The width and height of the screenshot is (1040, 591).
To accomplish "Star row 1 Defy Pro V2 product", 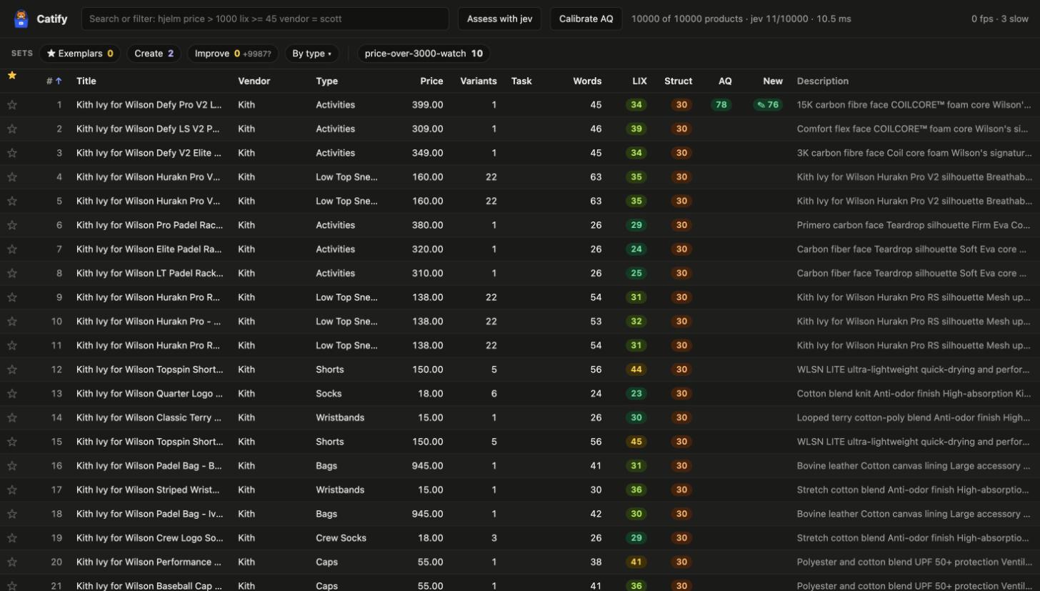I will click(12, 105).
